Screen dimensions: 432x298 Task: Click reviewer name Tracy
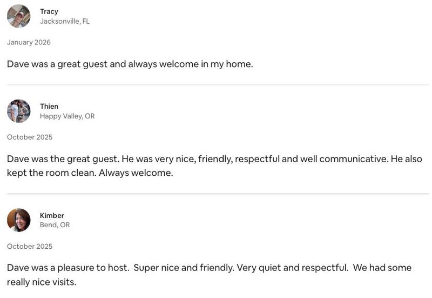(49, 11)
